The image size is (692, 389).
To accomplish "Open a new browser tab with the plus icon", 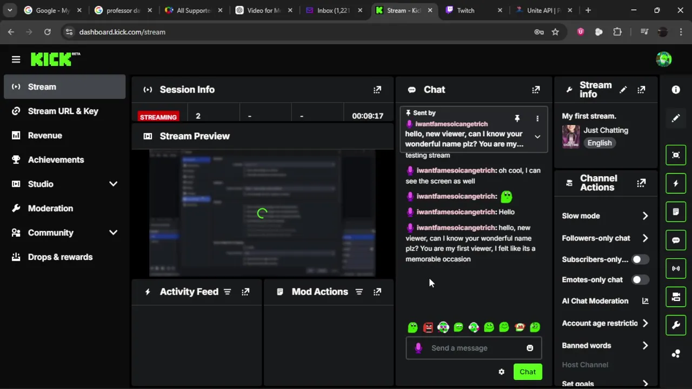I will click(588, 10).
